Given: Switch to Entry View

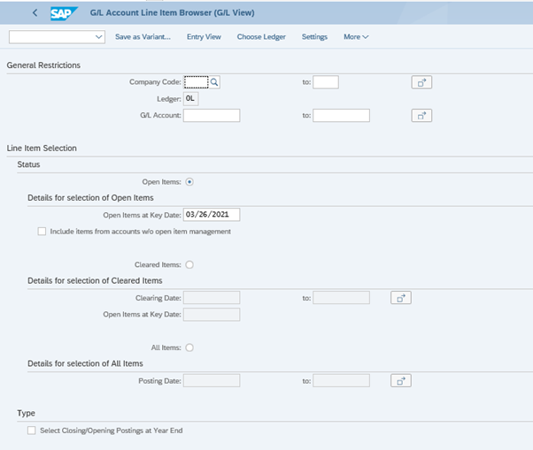Looking at the screenshot, I should point(204,37).
